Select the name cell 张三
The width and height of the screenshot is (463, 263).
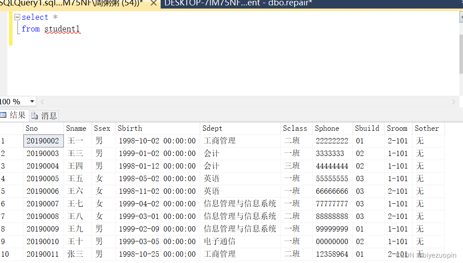78,254
